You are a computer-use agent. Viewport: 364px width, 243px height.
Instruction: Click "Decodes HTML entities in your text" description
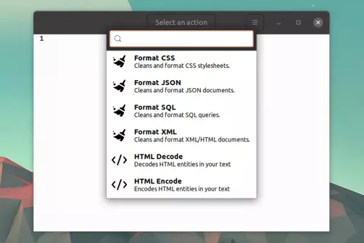pos(183,165)
